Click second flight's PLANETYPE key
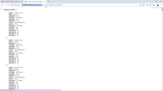Image resolution: width=163 pixels, height=91 pixels. click(12, 53)
